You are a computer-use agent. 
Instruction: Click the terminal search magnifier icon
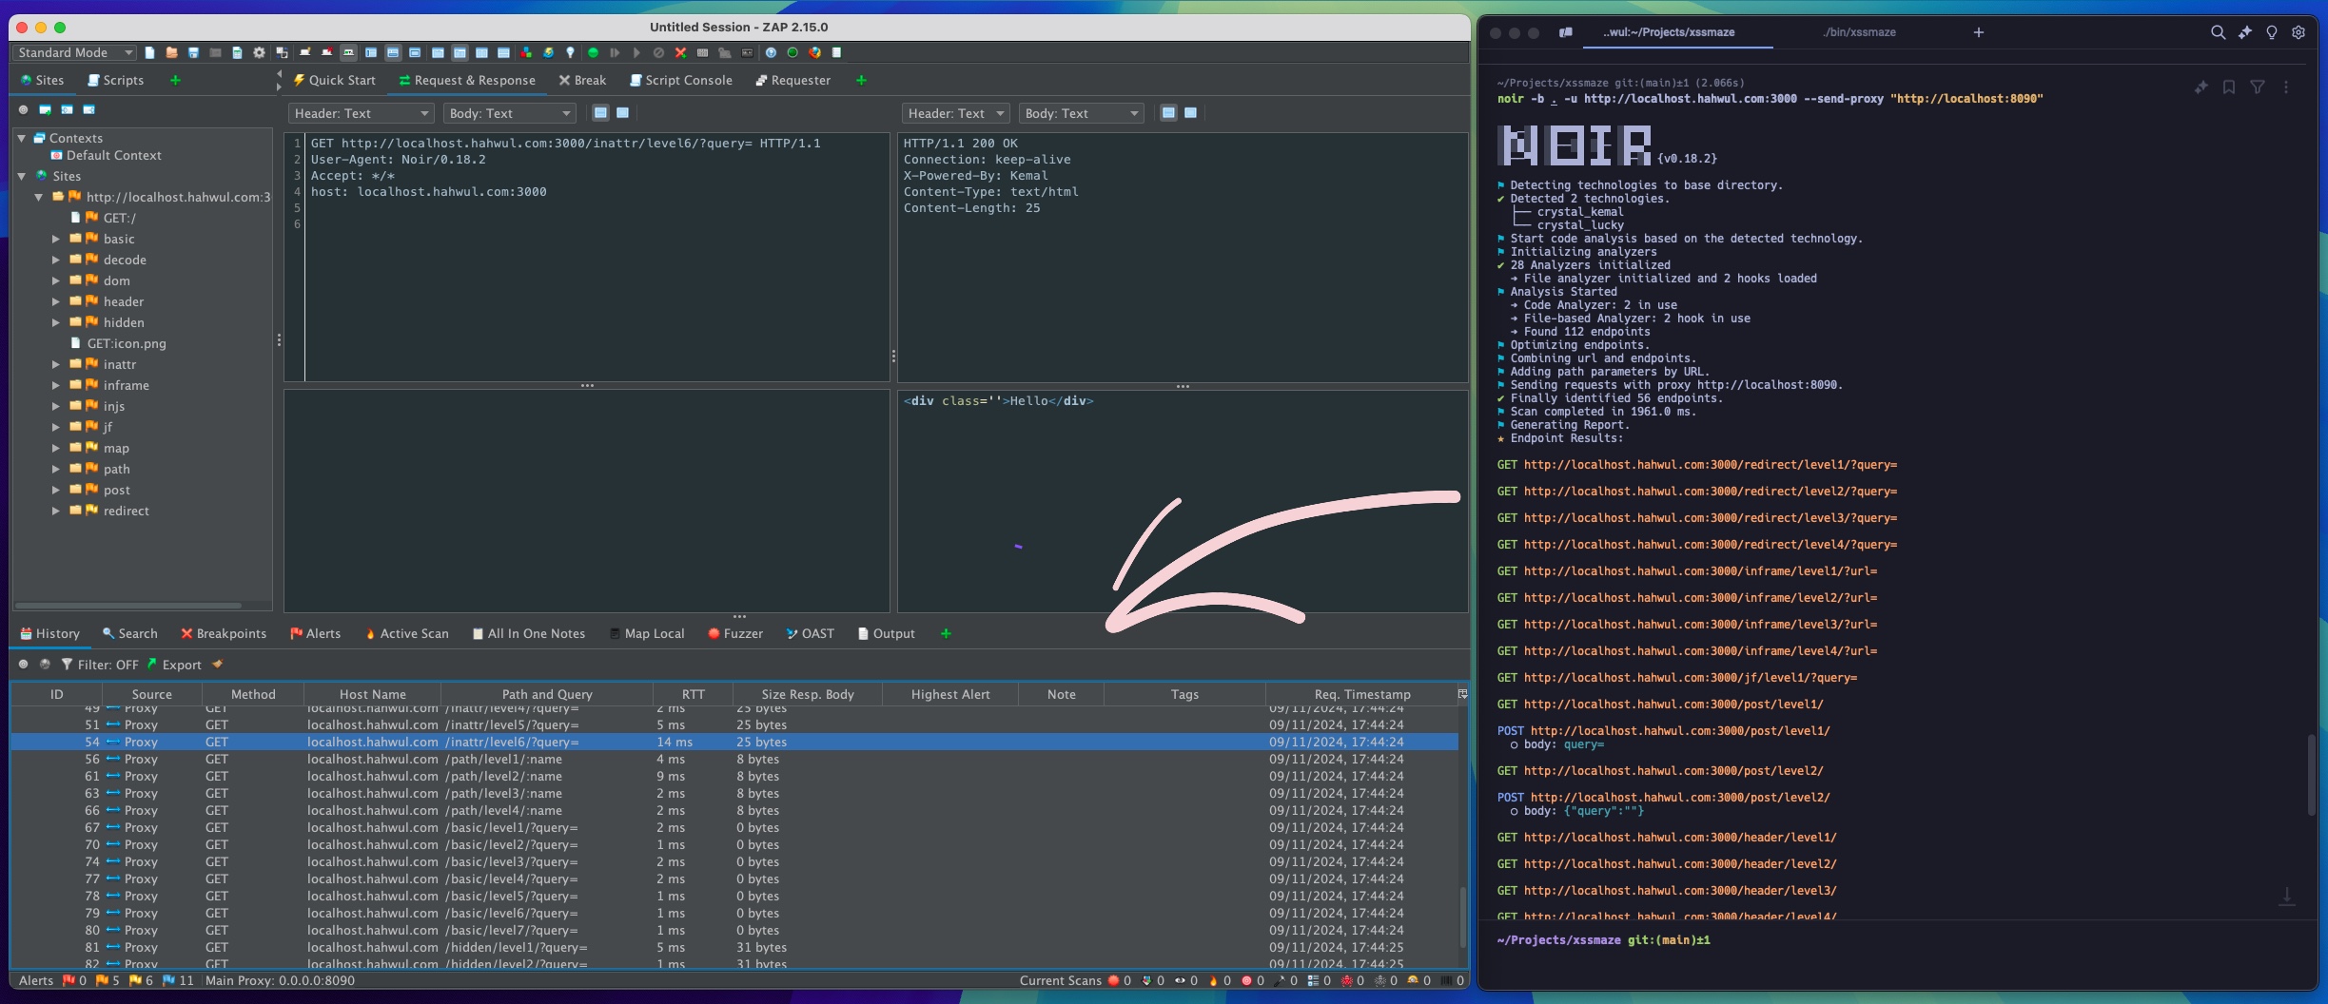click(2218, 32)
